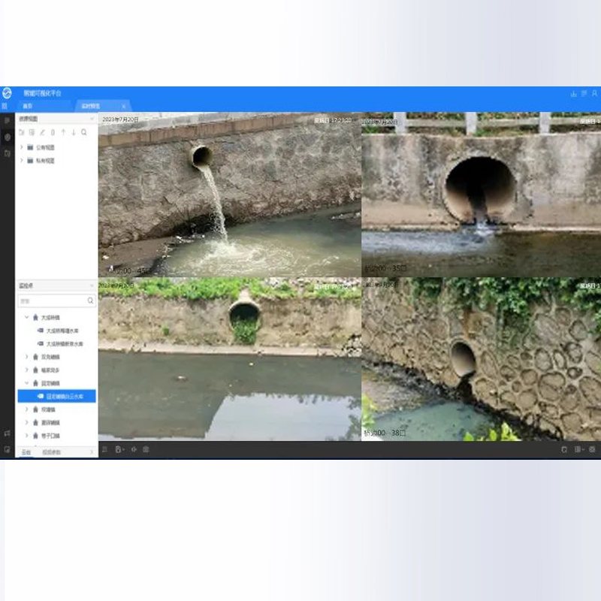Click the list icon at the bottom-left of the video bar
The width and height of the screenshot is (601, 601).
pyautogui.click(x=104, y=449)
